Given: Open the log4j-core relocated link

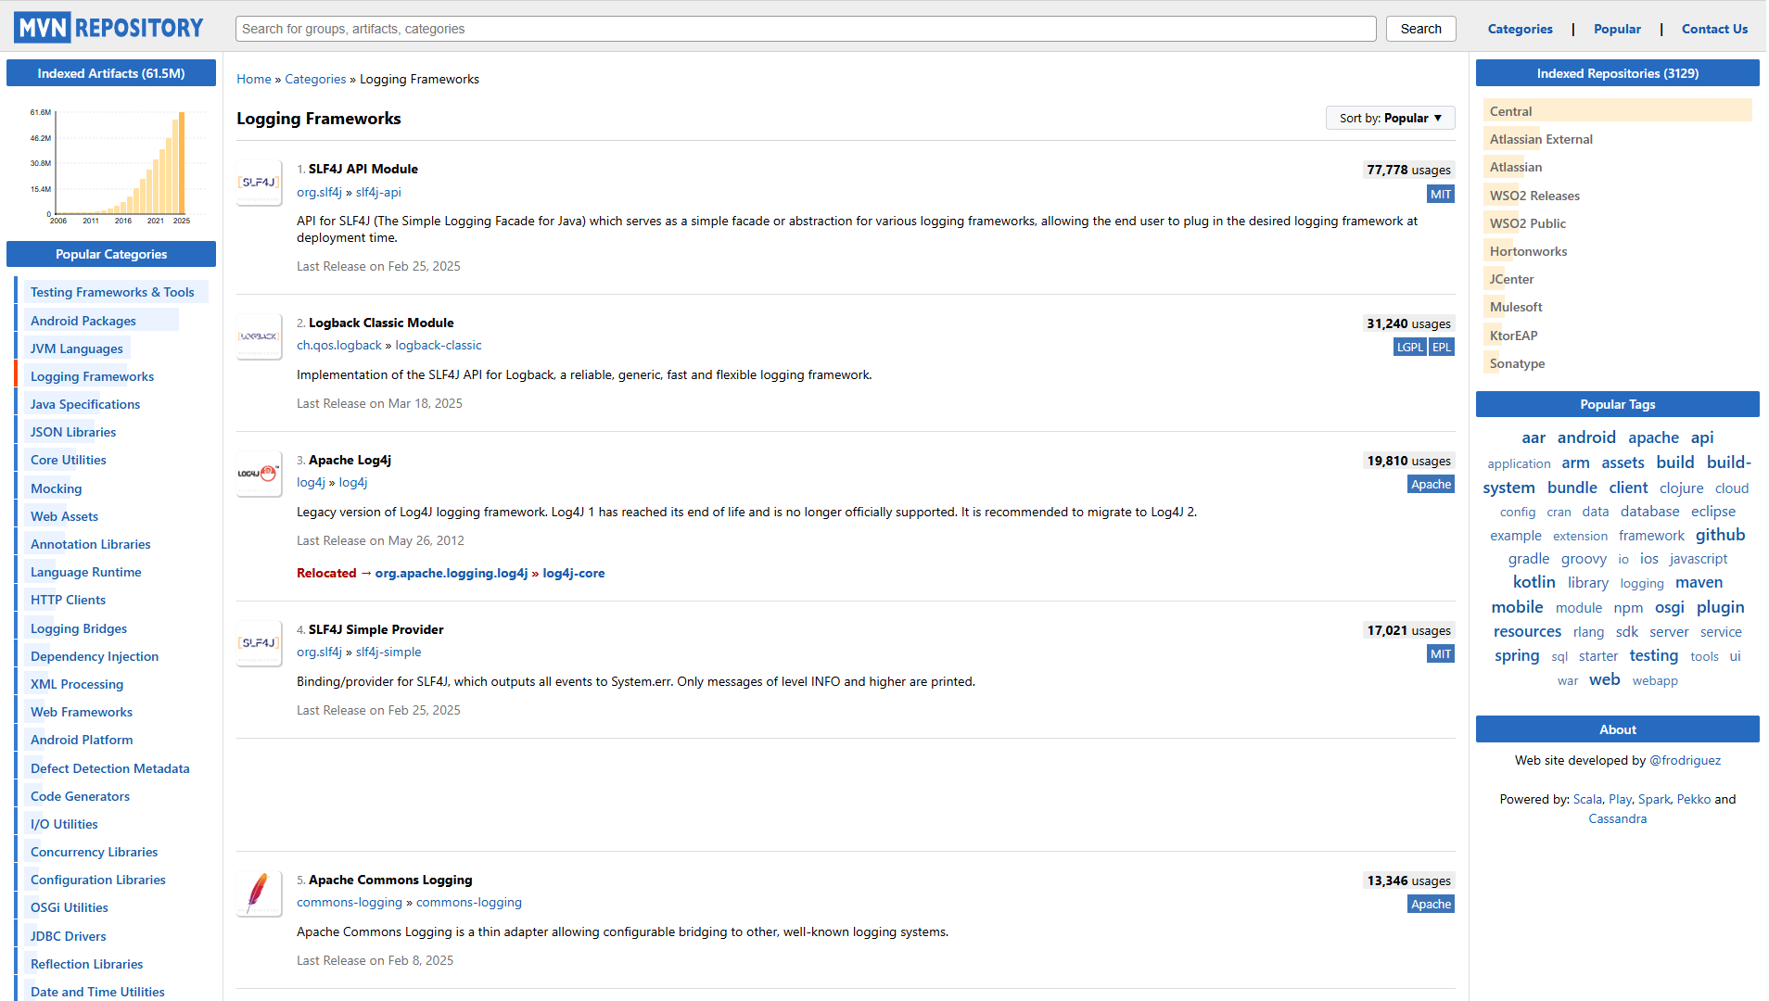Looking at the screenshot, I should point(573,574).
